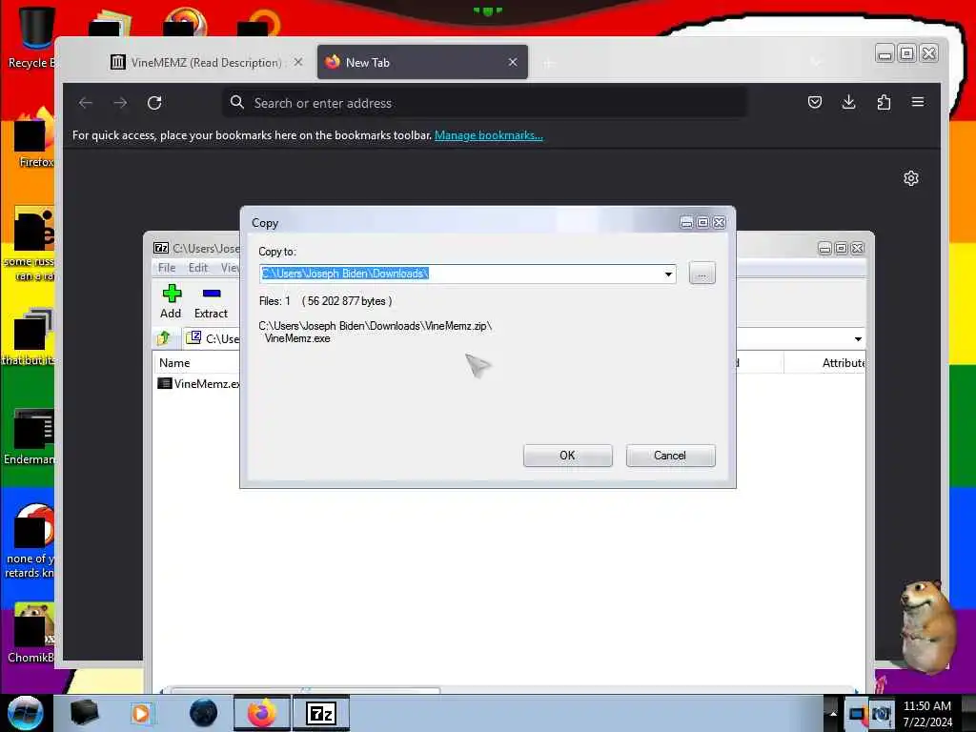Close the VineMEMZ browser tab
Image resolution: width=976 pixels, height=732 pixels.
coord(298,62)
